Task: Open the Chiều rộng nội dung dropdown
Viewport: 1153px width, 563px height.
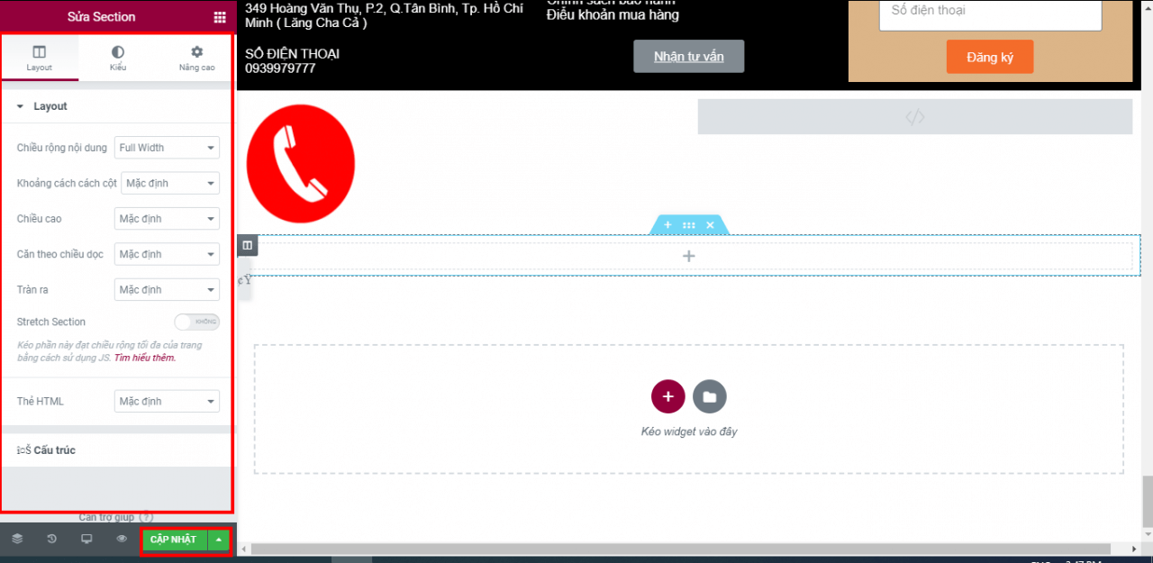Action: click(167, 148)
